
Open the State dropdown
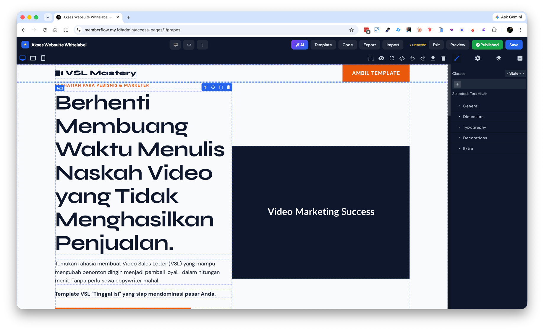[515, 74]
